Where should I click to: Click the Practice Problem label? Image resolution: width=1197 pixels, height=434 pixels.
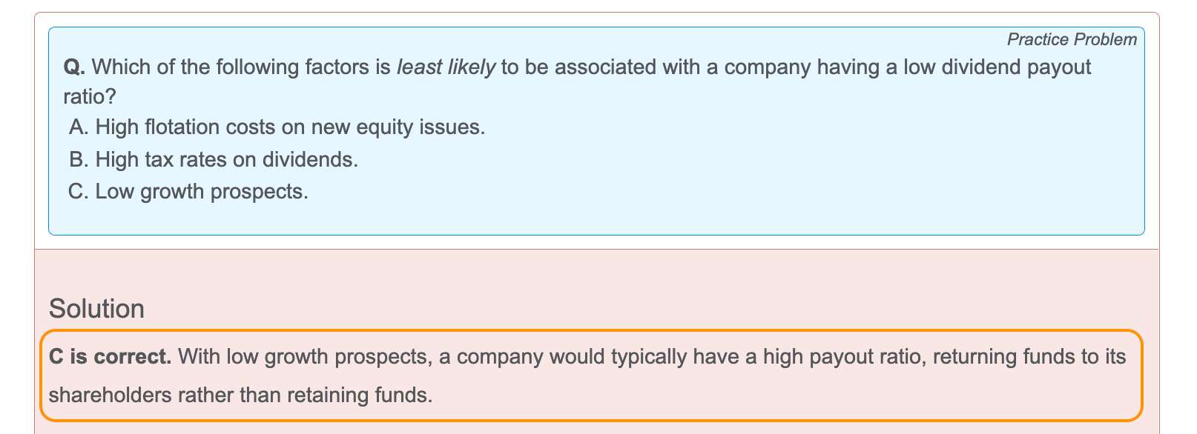[1072, 39]
